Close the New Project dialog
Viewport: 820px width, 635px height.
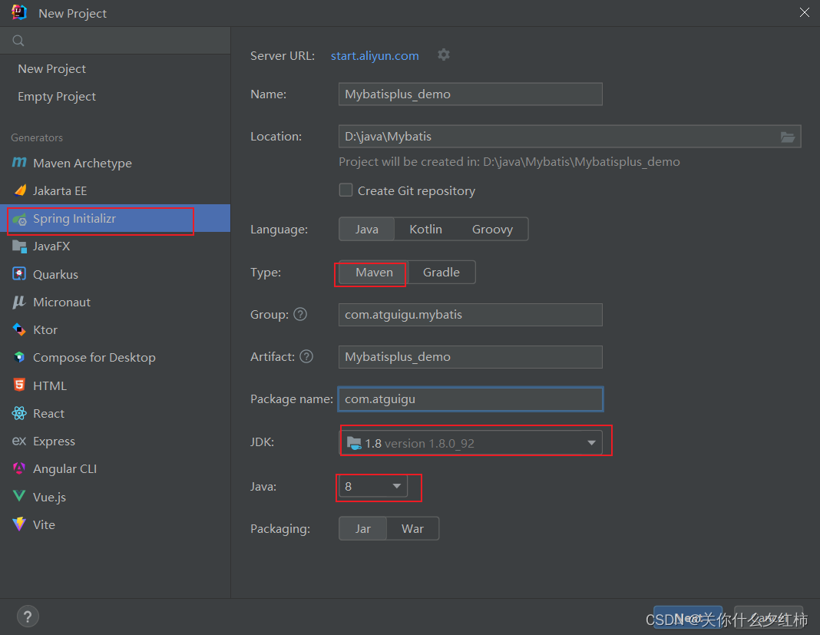805,12
